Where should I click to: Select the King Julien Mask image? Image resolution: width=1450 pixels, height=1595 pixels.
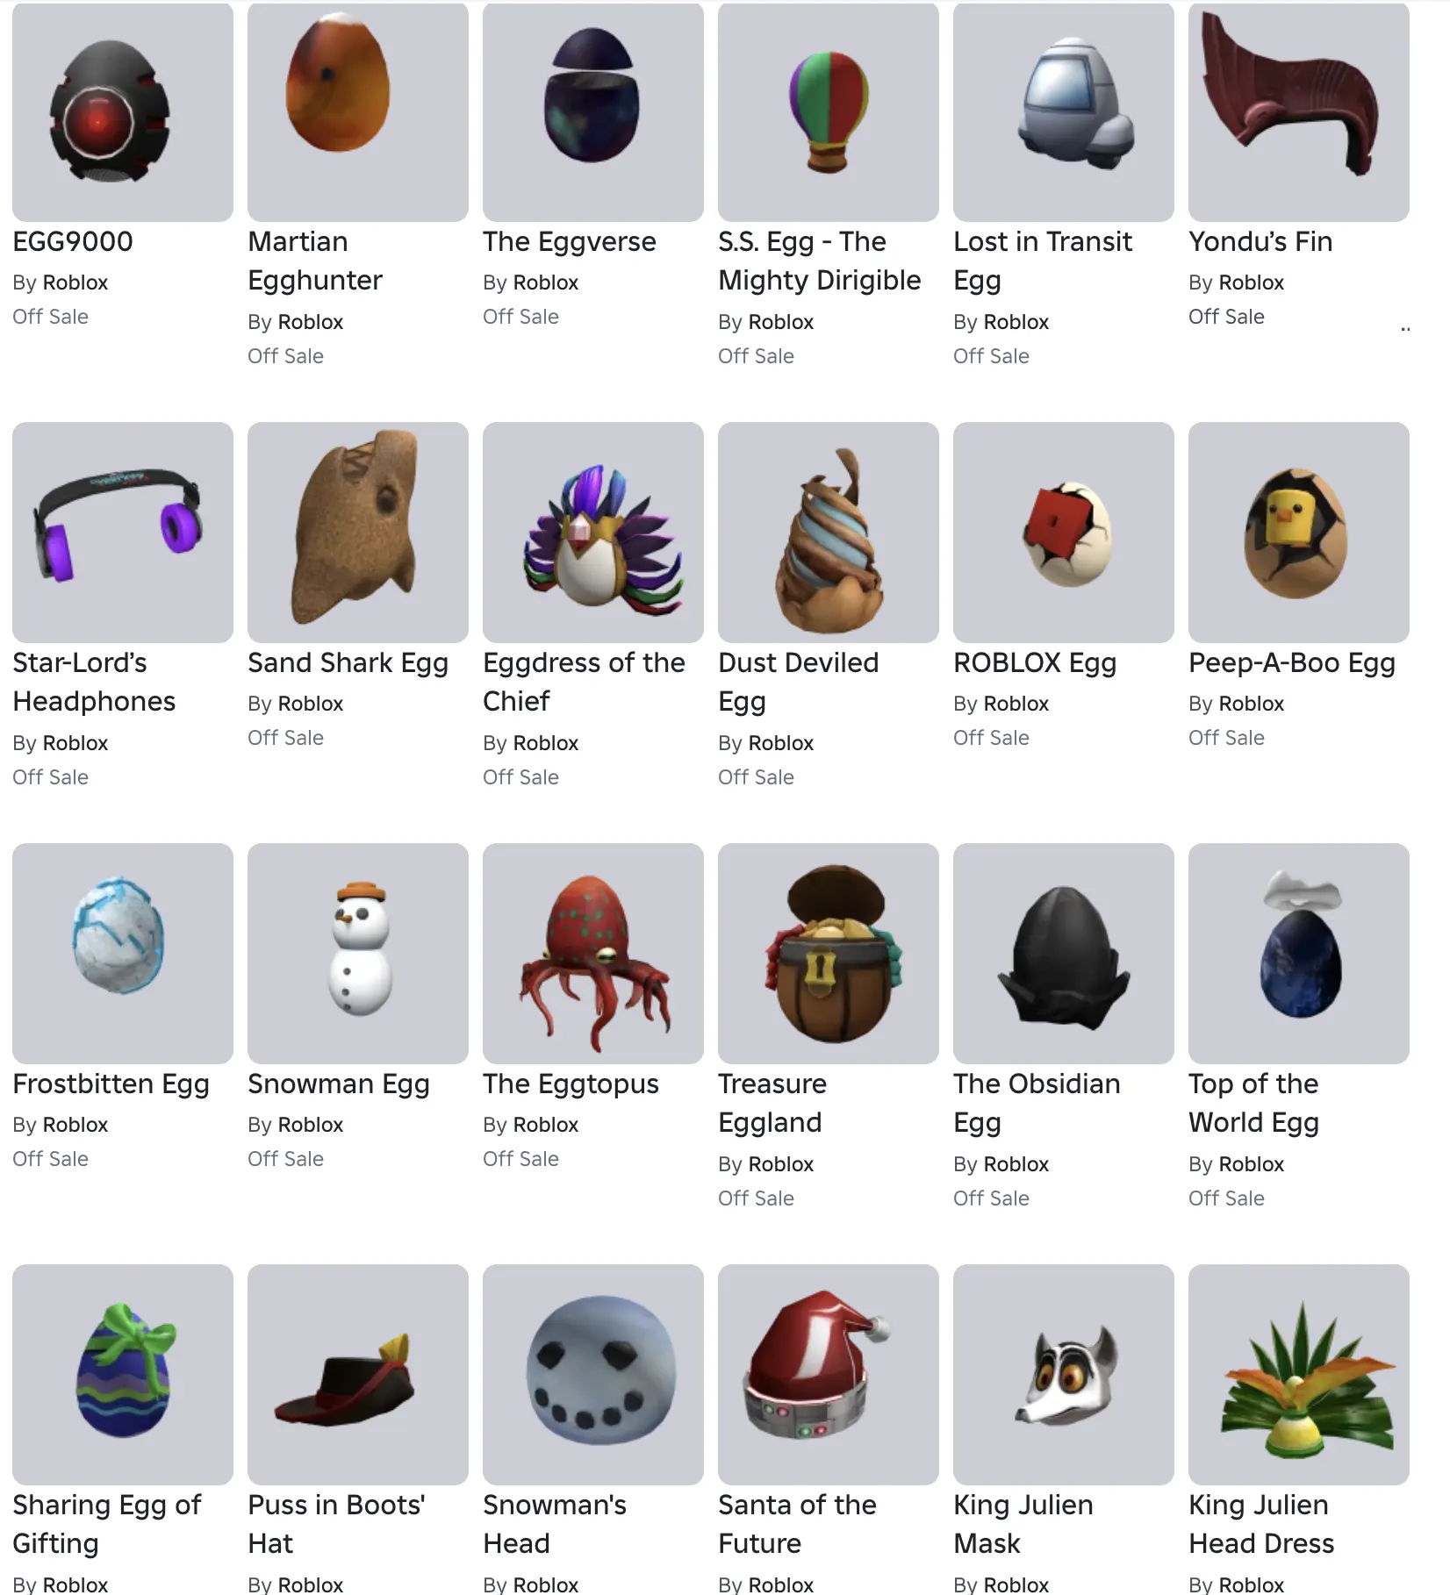click(1064, 1375)
